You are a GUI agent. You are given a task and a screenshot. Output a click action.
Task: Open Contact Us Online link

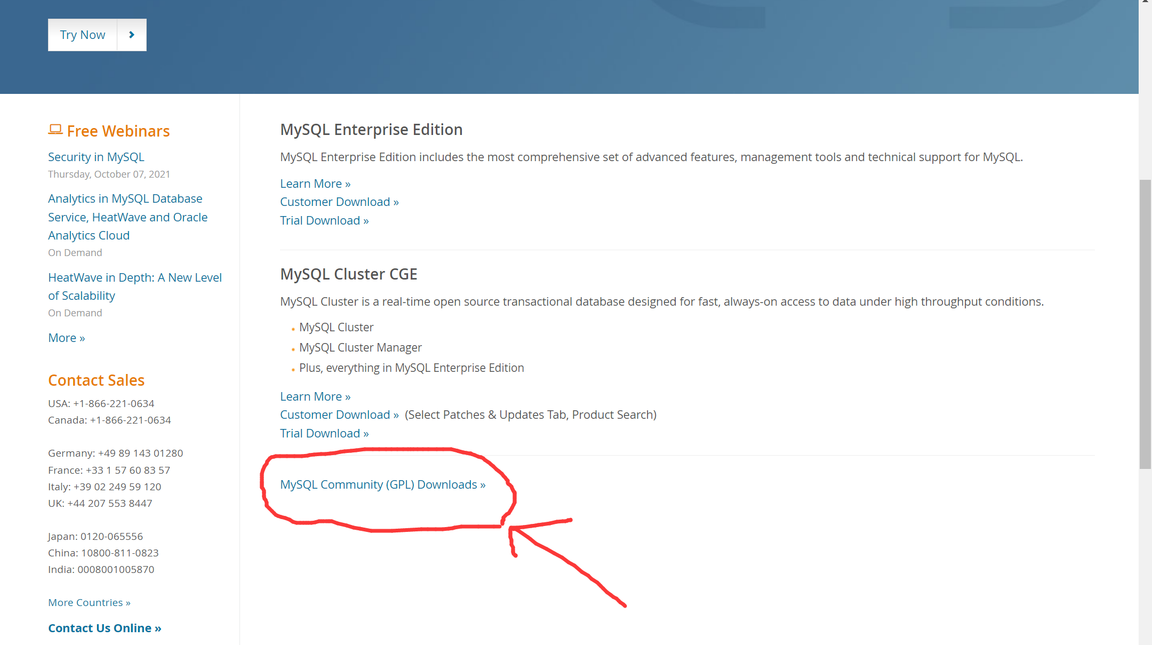pyautogui.click(x=105, y=628)
